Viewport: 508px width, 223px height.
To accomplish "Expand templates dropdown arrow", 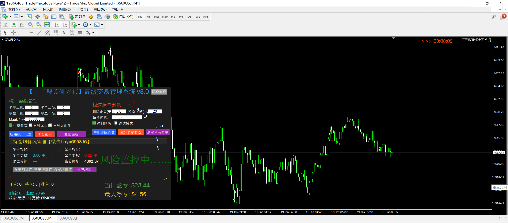I will point(102,25).
